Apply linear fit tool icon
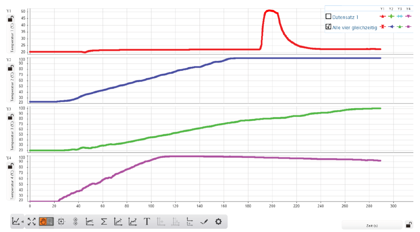 [118, 221]
